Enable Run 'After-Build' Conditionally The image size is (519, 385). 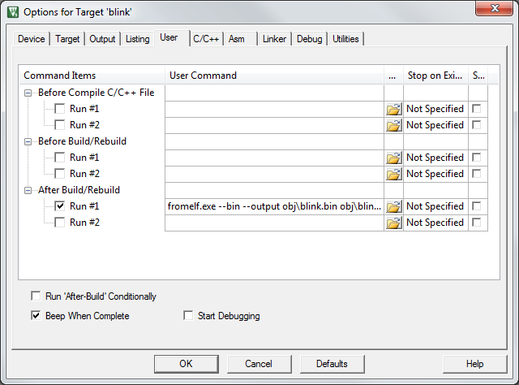(36, 296)
